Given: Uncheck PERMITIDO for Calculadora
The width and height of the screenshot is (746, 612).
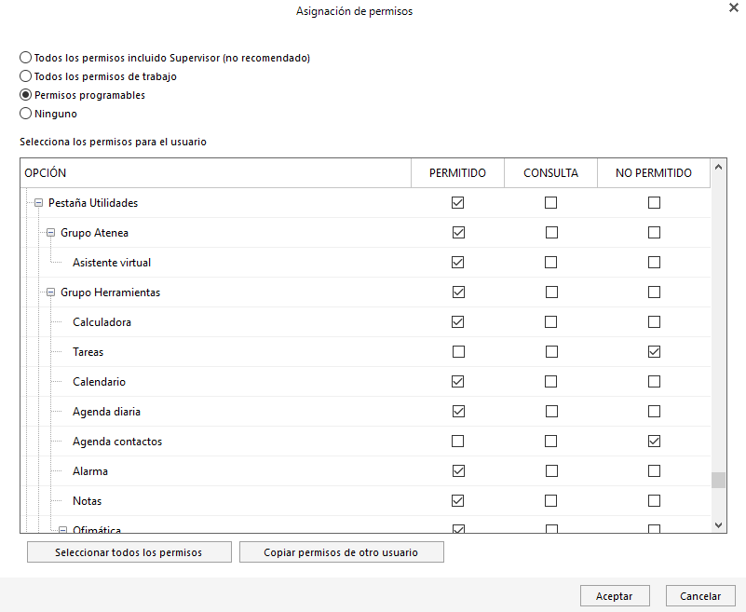Looking at the screenshot, I should tap(457, 322).
